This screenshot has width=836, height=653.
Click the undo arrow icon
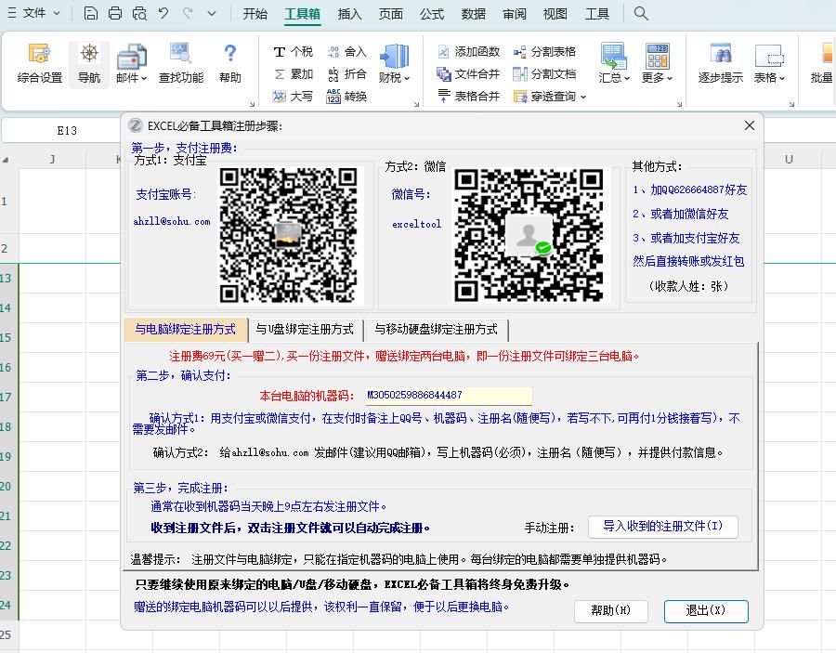pos(163,13)
